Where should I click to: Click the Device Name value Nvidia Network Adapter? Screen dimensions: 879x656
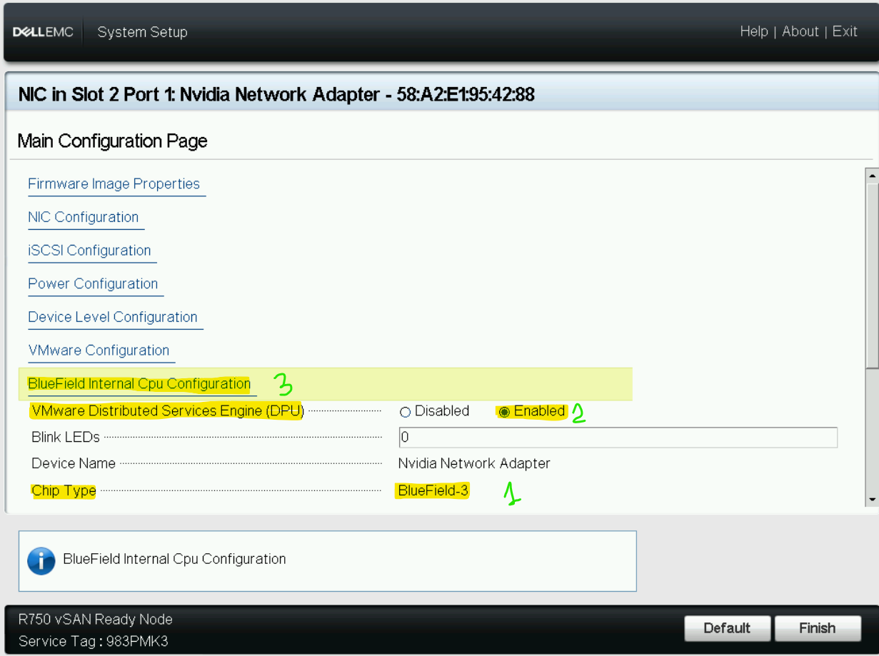[474, 463]
